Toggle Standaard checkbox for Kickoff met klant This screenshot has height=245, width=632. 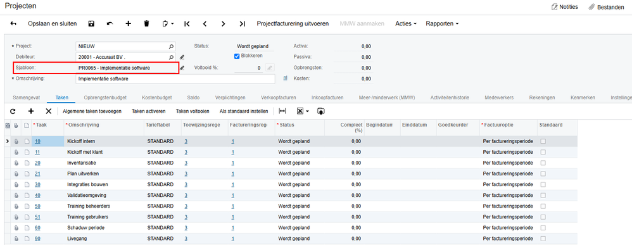click(543, 153)
